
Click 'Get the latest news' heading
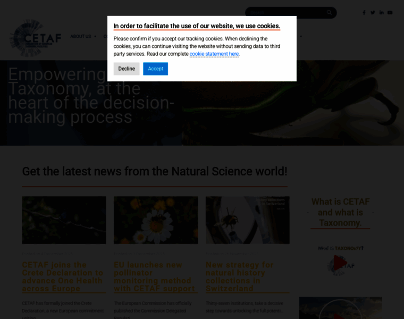[x=155, y=171]
